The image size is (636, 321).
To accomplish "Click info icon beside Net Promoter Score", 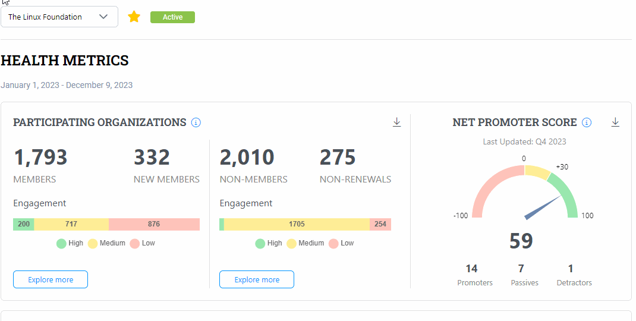I will click(587, 122).
